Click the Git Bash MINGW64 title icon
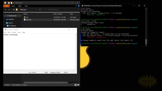162x91 pixels. click(83, 6)
